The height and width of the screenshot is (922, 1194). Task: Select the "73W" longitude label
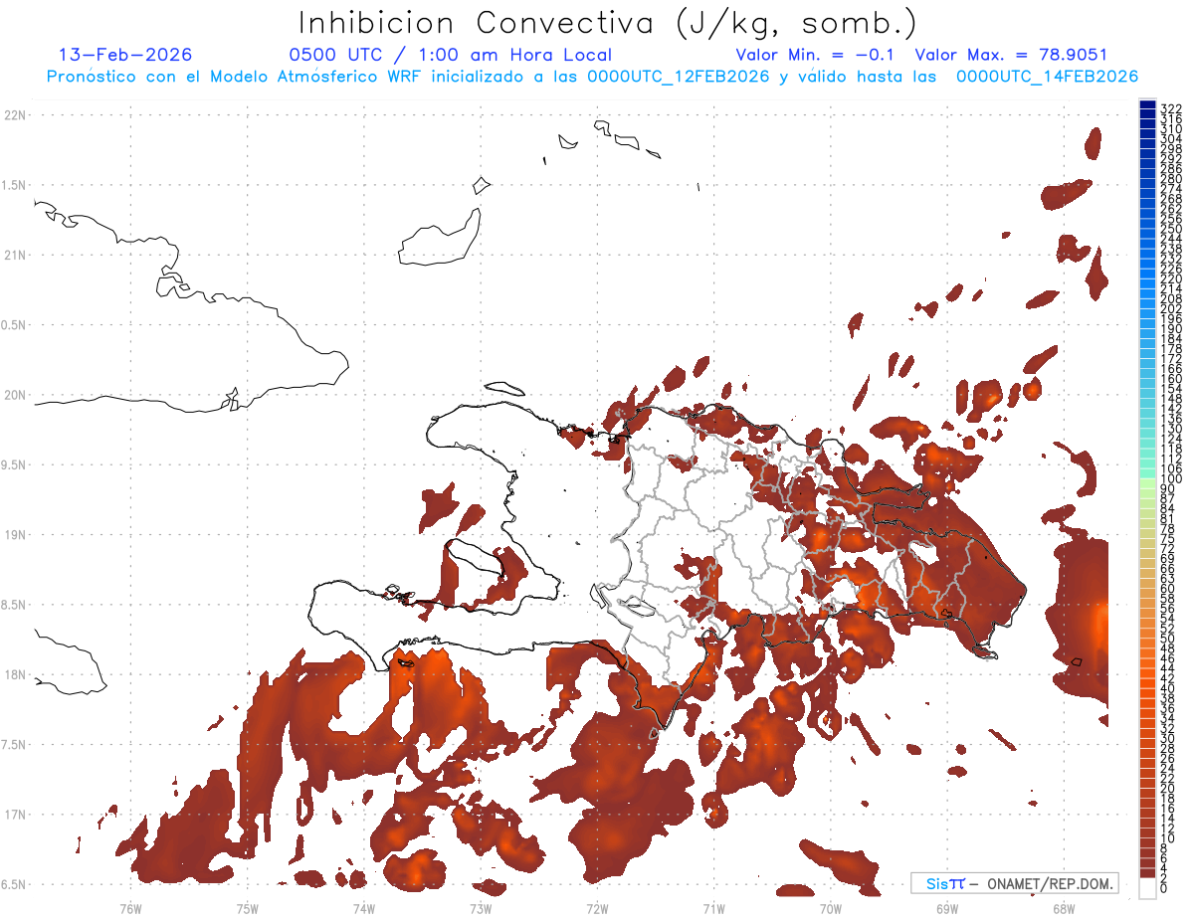coord(481,908)
